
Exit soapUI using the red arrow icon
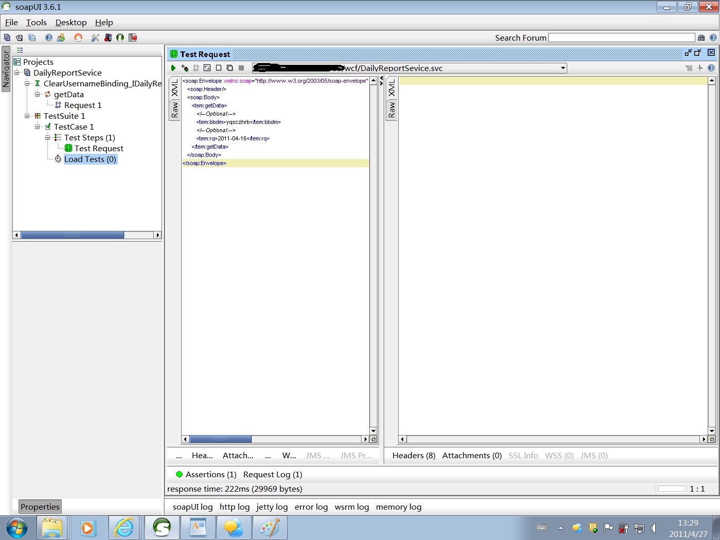click(x=133, y=38)
